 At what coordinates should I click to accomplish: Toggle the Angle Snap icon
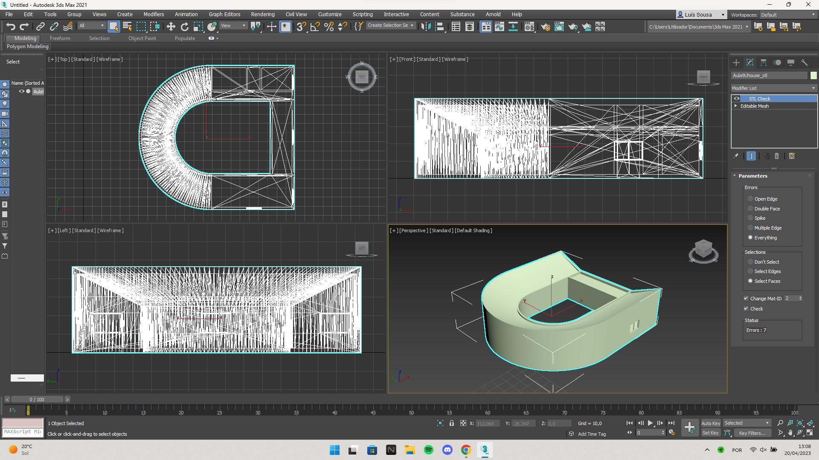pos(315,27)
